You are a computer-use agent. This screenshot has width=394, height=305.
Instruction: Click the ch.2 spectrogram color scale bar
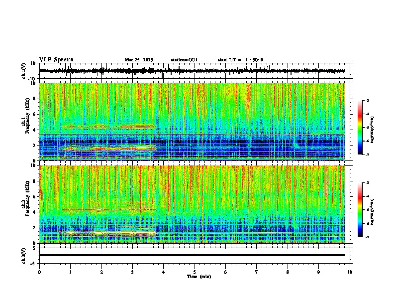[360, 210]
